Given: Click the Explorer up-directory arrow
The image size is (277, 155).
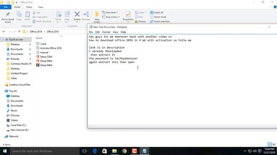Looking at the screenshot, I should (x=19, y=31).
